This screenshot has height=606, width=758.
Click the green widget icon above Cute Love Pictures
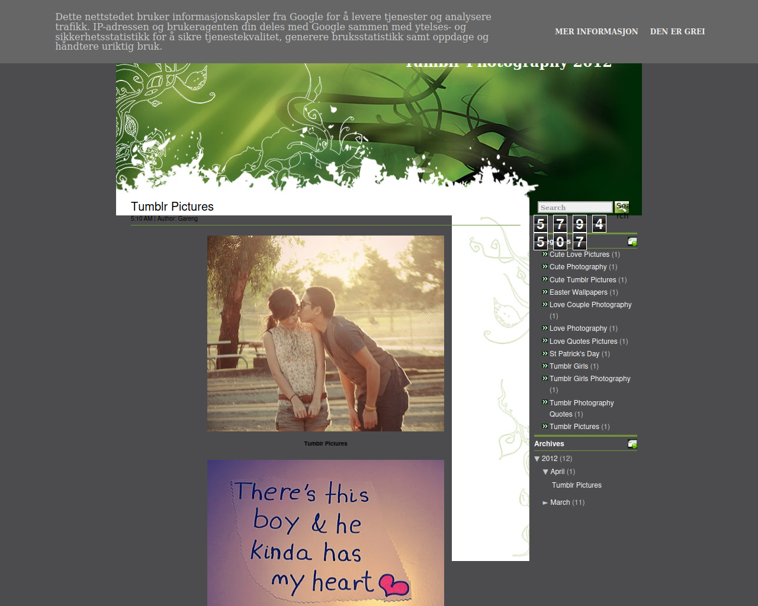[632, 241]
